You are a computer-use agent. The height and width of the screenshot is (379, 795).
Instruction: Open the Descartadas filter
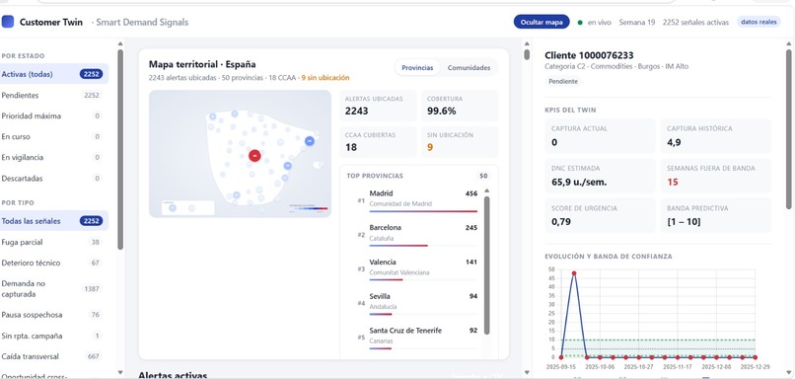[54, 178]
